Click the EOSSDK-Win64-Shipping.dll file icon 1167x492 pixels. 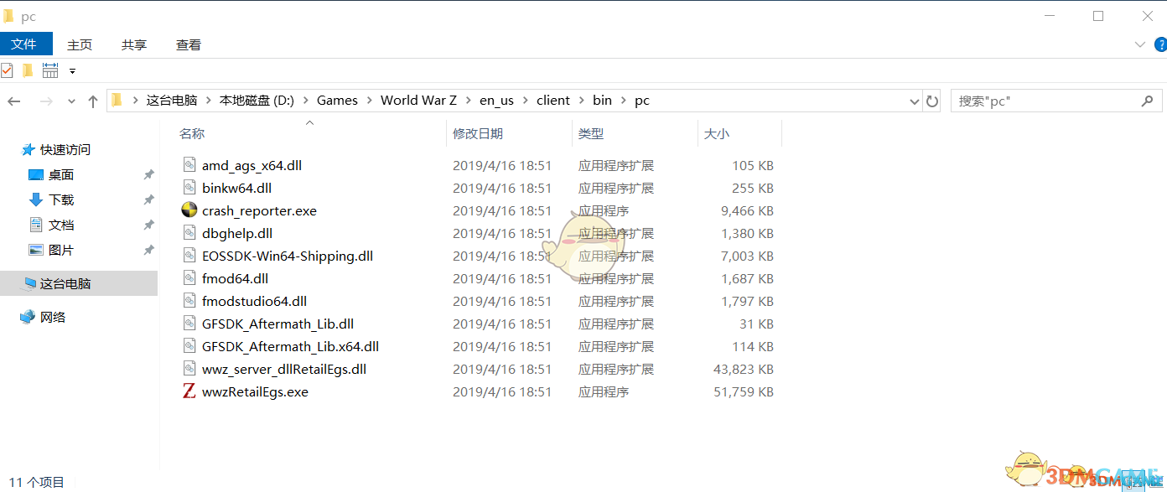coord(189,256)
